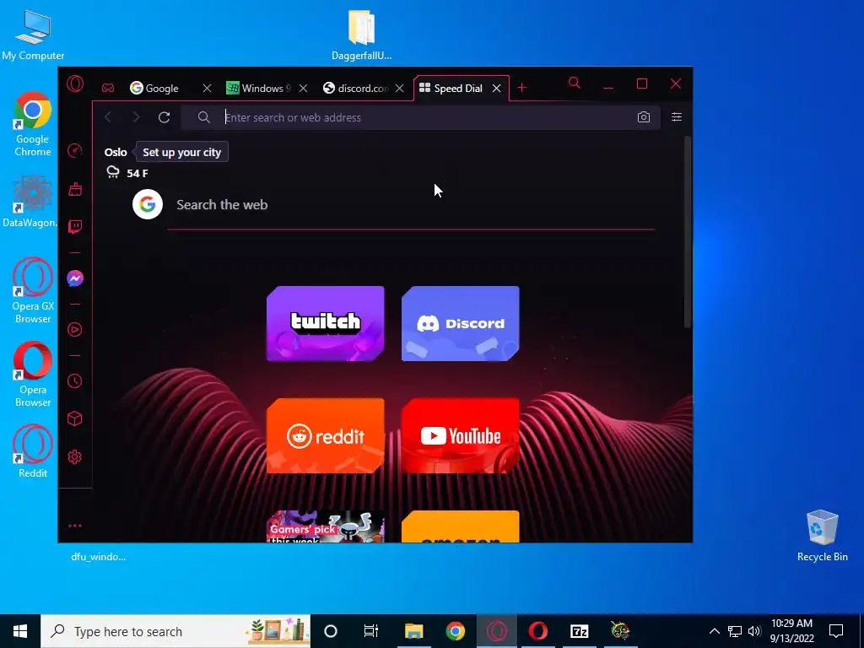Switch to the discord.com tab
Image resolution: width=864 pixels, height=648 pixels.
(x=357, y=88)
